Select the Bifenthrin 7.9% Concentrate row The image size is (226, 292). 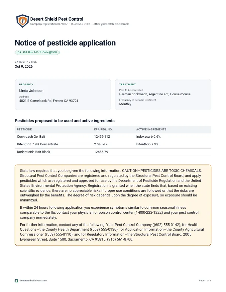point(113,144)
